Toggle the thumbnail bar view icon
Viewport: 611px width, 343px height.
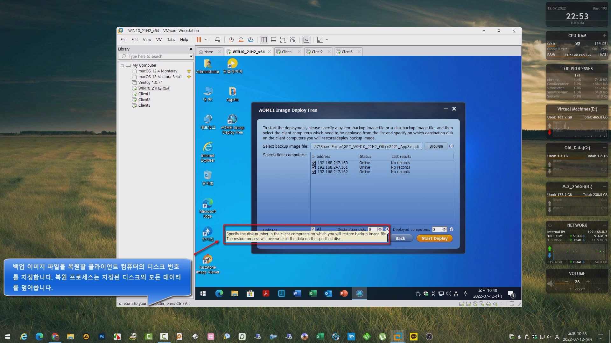coord(274,40)
